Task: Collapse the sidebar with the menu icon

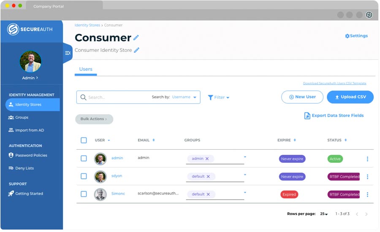Action: [68, 53]
